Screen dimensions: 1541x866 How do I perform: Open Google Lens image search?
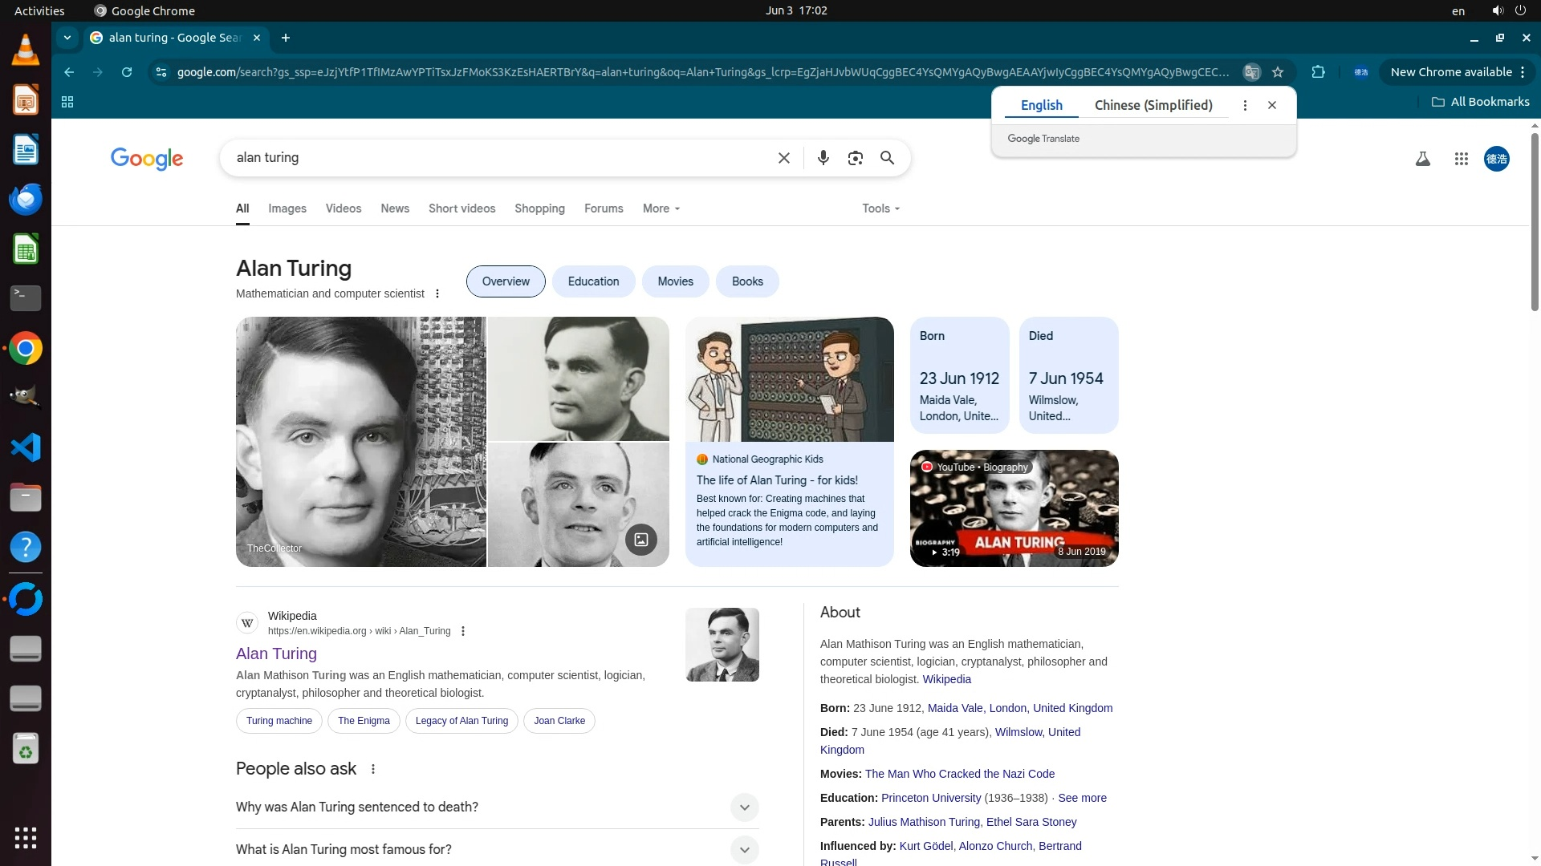tap(855, 158)
